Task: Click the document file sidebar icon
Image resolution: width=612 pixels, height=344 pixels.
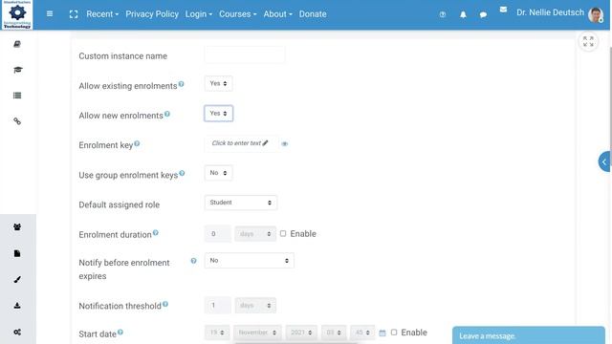Action: tap(17, 253)
